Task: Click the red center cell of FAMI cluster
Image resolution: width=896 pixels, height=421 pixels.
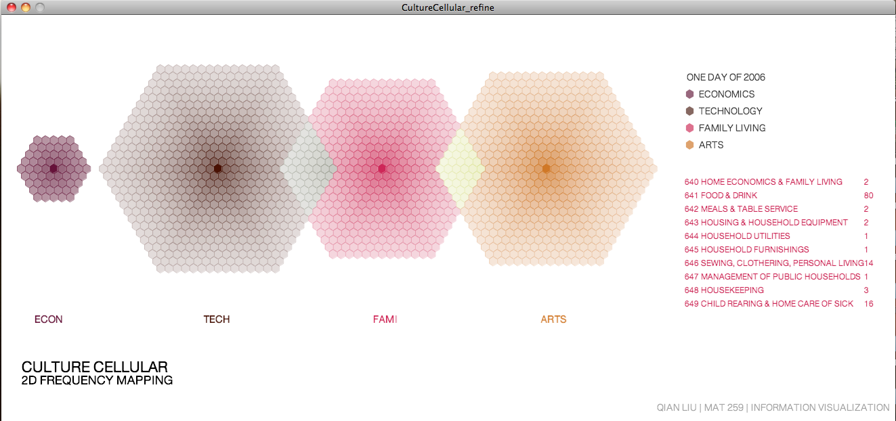Action: click(x=382, y=169)
